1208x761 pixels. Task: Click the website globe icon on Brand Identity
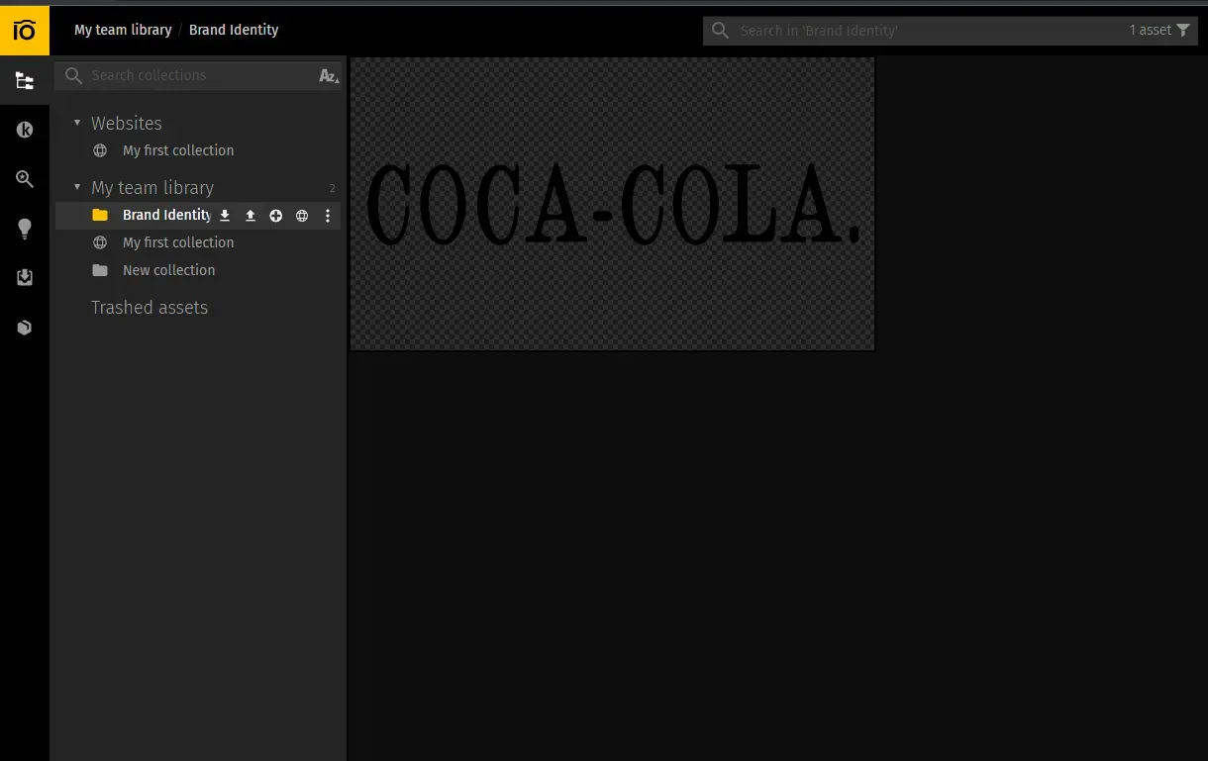302,216
